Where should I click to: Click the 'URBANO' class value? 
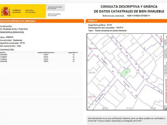9,37
